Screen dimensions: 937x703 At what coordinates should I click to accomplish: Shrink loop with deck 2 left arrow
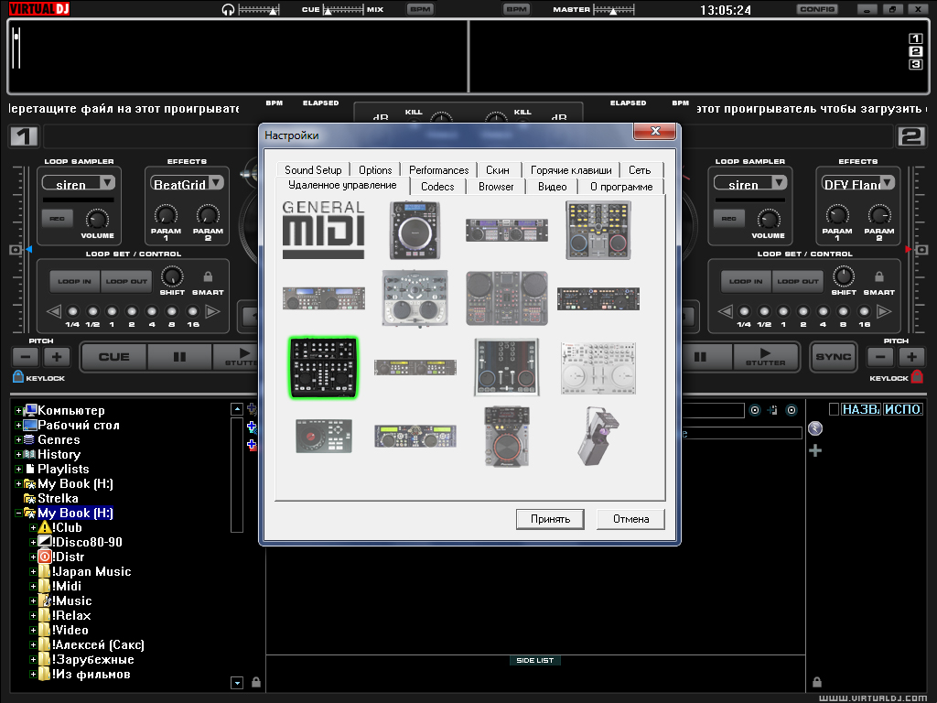[725, 311]
